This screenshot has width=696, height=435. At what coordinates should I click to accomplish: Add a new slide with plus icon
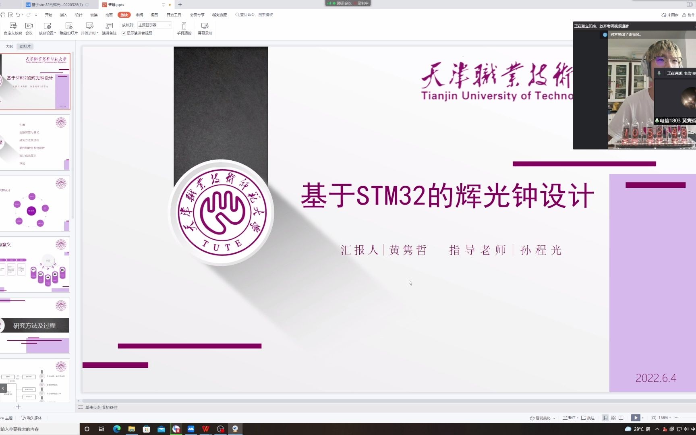point(18,407)
